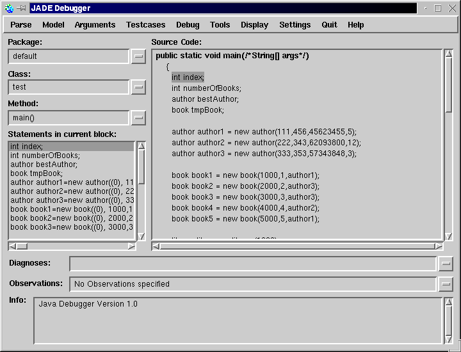Click highlighted 'int index;' in source code
461x352 pixels.
[188, 77]
